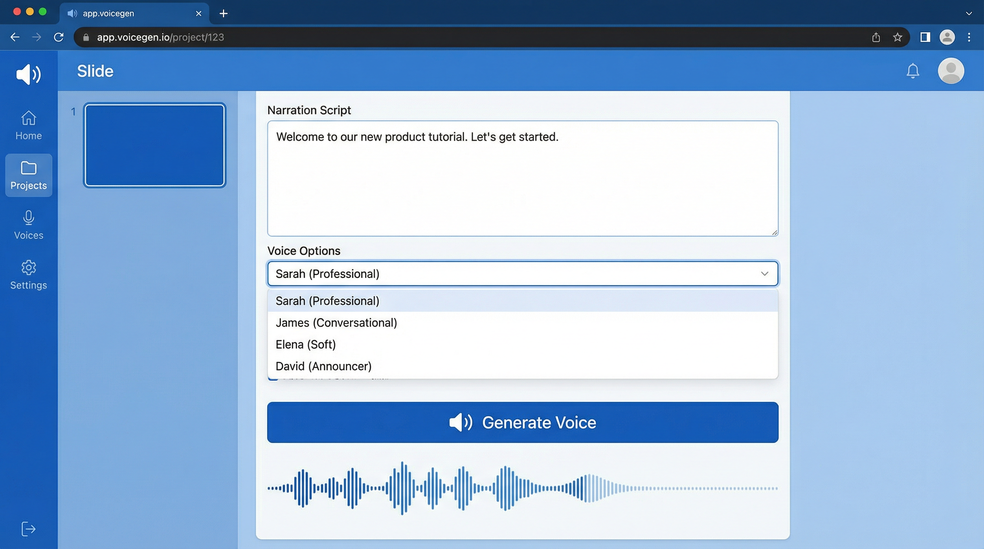Select the slide 1 thumbnail

[154, 145]
